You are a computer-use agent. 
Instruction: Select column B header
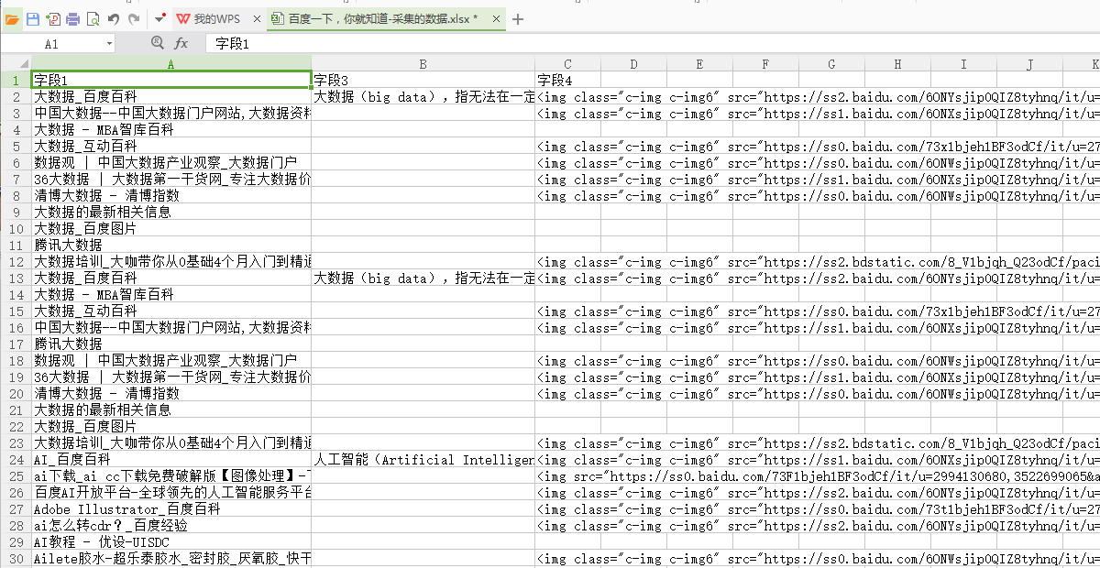(x=423, y=64)
